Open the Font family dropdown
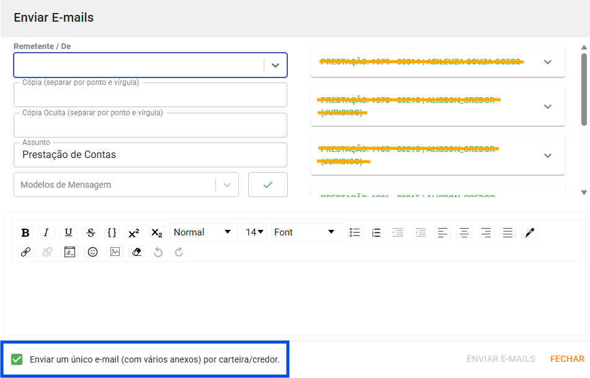 click(306, 232)
